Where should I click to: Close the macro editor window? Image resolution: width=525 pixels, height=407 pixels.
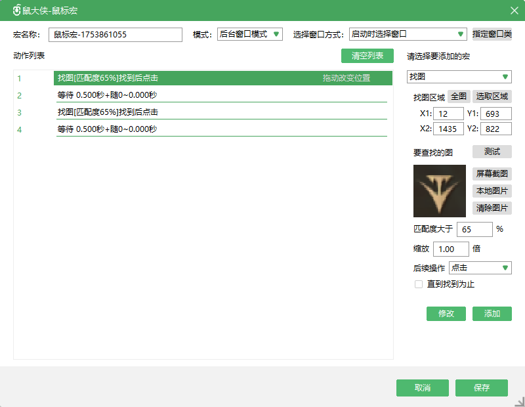click(514, 11)
